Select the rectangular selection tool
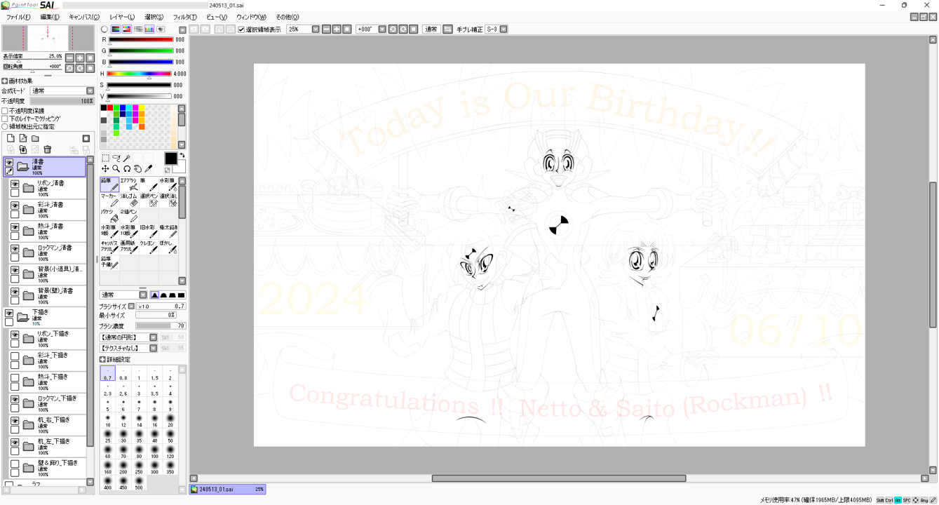Screen dimensions: 939x505 coord(105,159)
